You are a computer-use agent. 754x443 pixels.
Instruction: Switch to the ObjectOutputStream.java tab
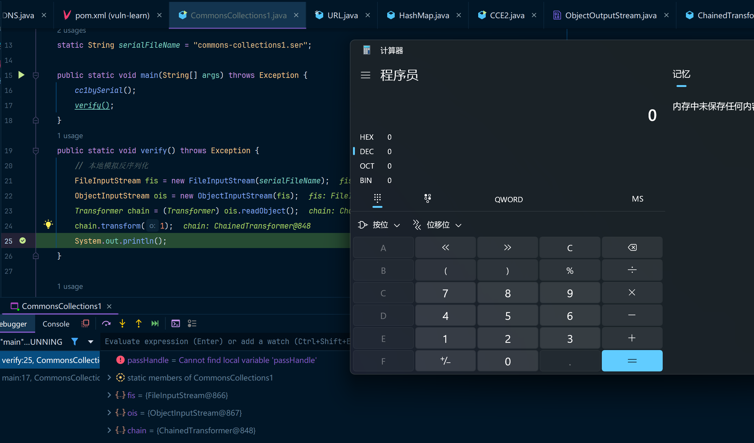click(x=611, y=15)
